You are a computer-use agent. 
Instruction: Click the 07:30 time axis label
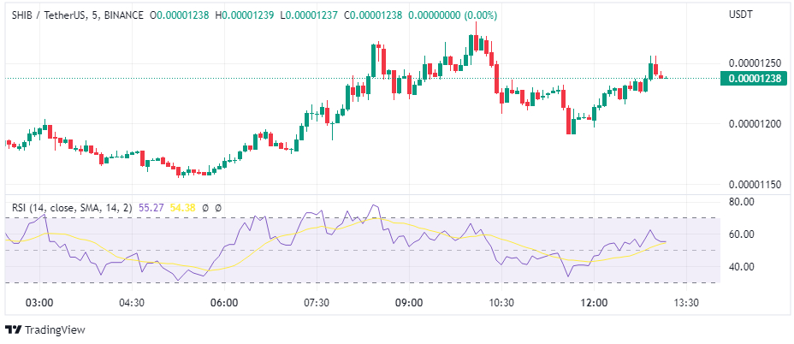tap(317, 303)
